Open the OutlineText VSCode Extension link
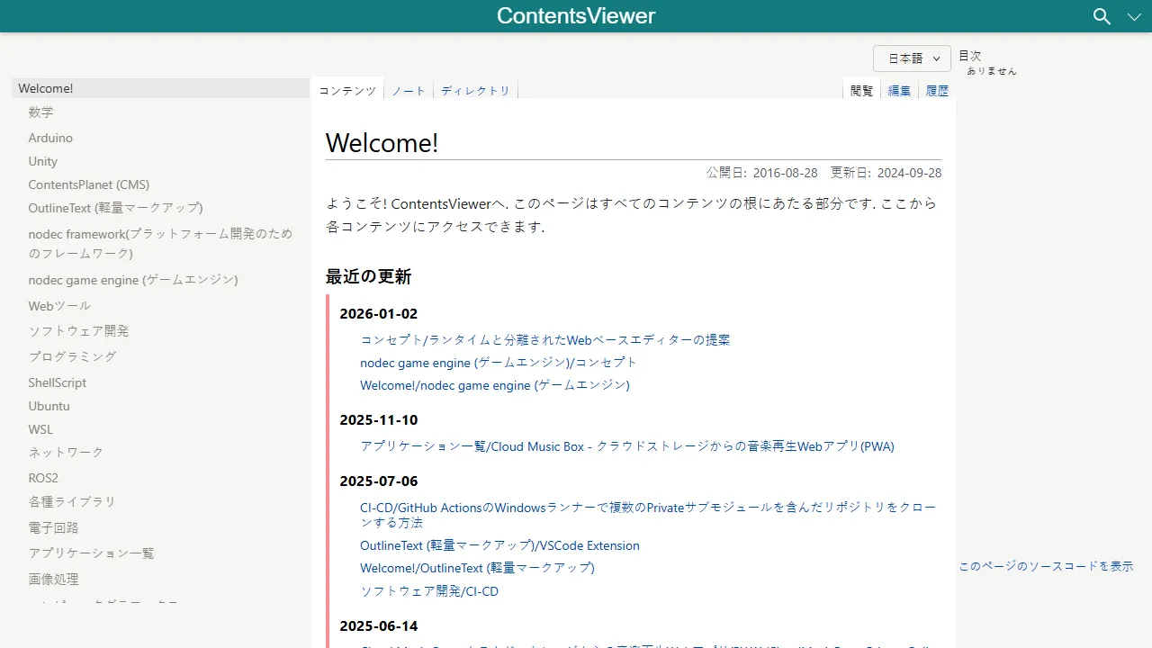 499,545
